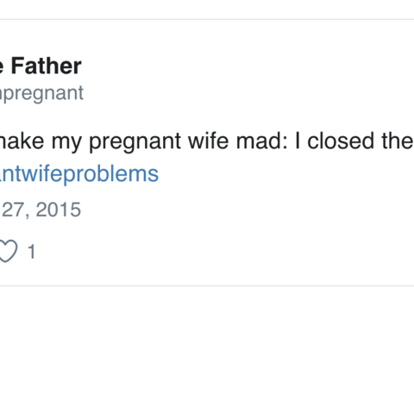The height and width of the screenshot is (414, 414).
Task: Click the bottom divider line below the tweet
Action: 207,285
